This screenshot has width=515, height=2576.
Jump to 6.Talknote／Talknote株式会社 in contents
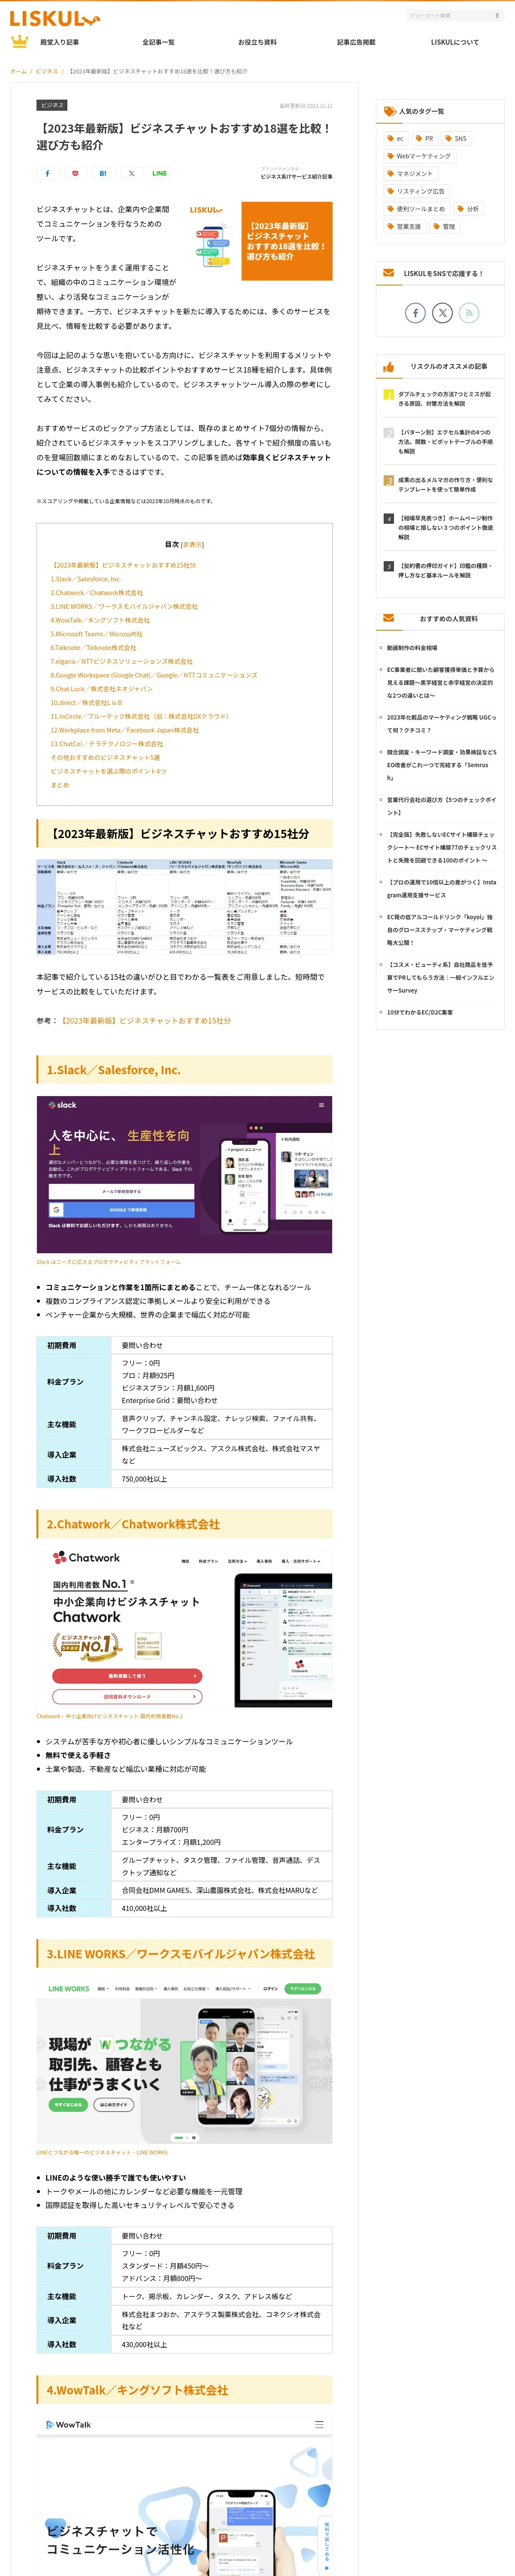click(x=93, y=648)
